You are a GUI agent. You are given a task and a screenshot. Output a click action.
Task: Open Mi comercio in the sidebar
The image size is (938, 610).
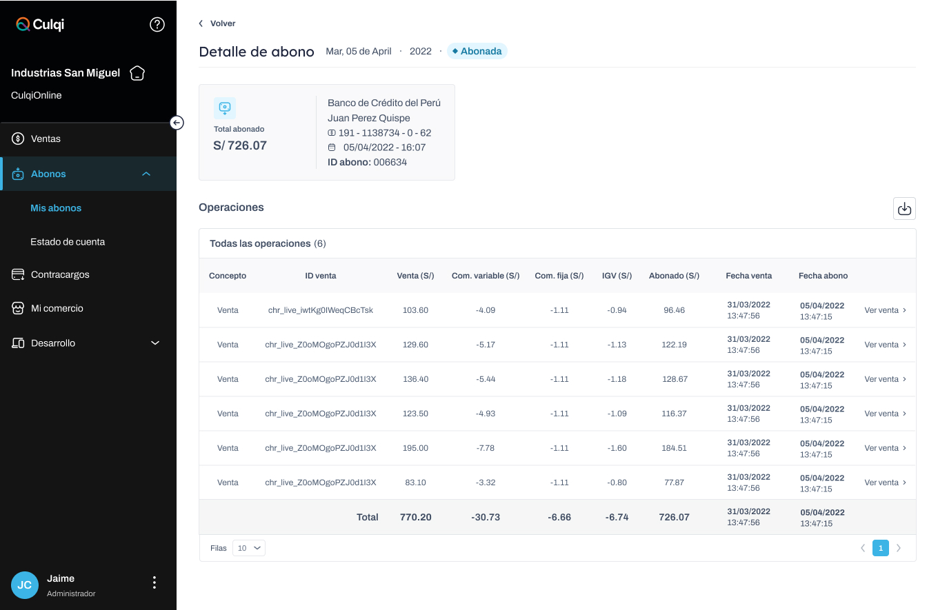click(x=57, y=309)
